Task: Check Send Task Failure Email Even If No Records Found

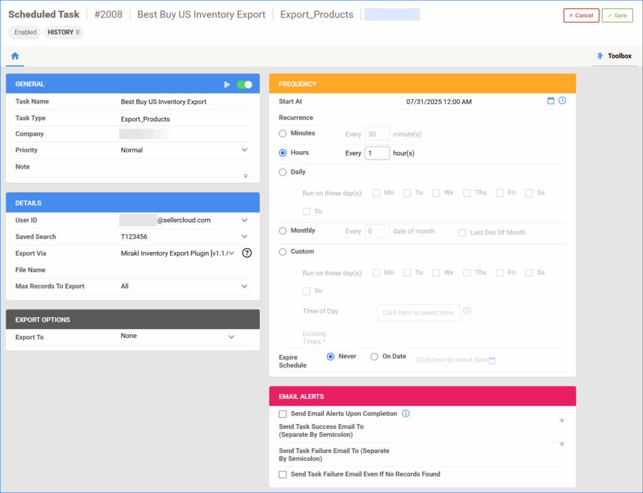Action: (x=283, y=474)
